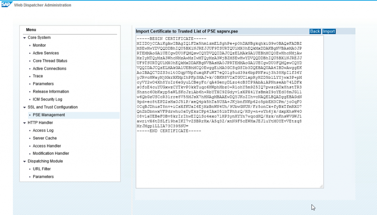Click the END CERTIFICATE line
Viewport: 377px width, 215px height.
coord(169,131)
